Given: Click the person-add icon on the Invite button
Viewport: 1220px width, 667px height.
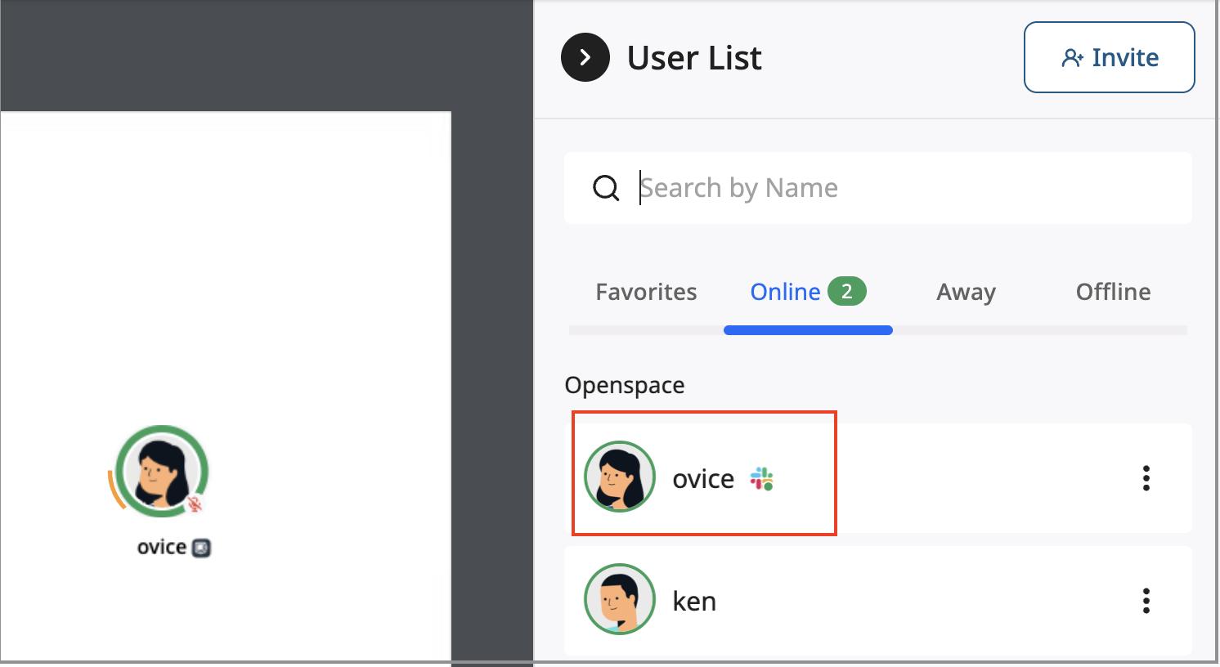Looking at the screenshot, I should click(x=1072, y=57).
